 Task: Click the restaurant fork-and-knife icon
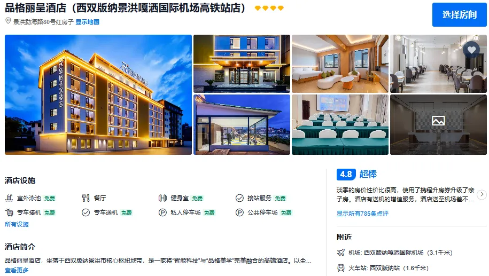coord(86,198)
